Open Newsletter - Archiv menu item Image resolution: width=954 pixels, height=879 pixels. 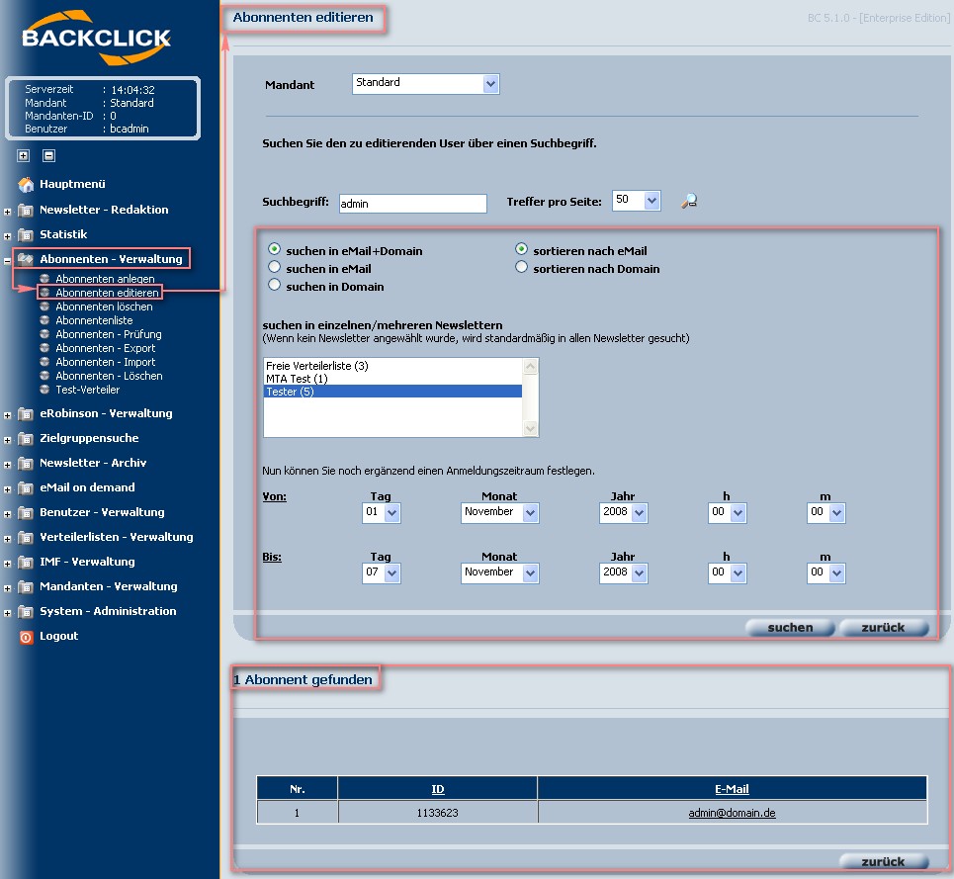pos(93,463)
